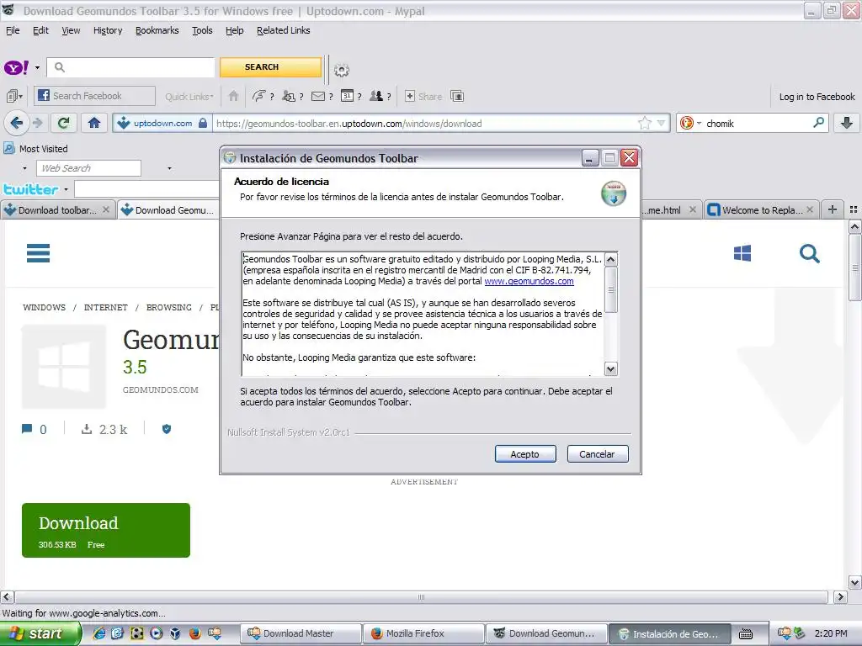Open the Bookmarks menu
The height and width of the screenshot is (646, 862).
click(157, 31)
